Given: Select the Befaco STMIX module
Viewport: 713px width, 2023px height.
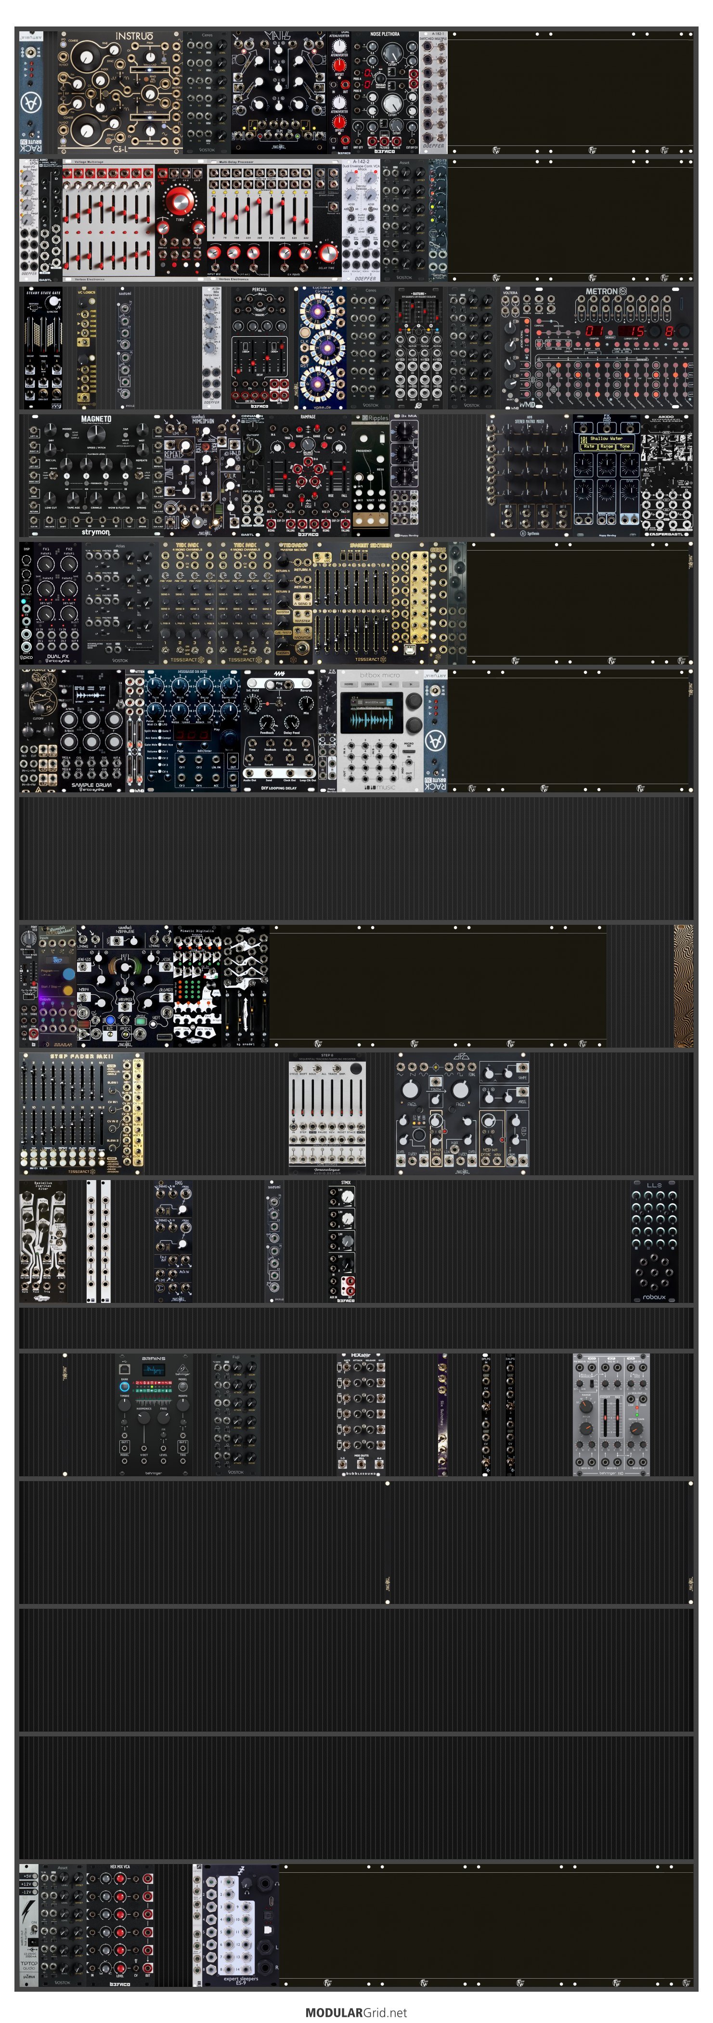Looking at the screenshot, I should pos(342,1241).
